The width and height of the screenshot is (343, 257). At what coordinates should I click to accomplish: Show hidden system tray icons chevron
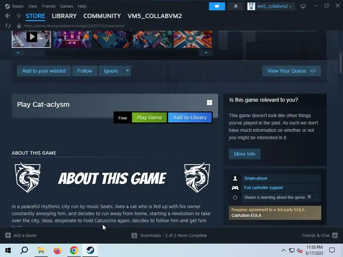pyautogui.click(x=283, y=250)
